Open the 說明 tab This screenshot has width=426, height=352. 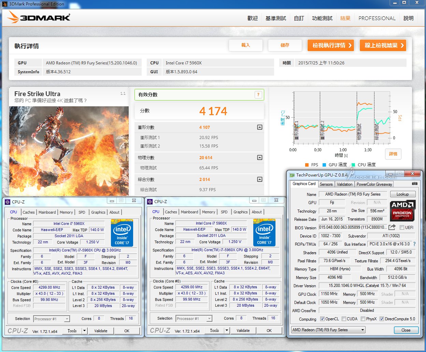coord(409,18)
